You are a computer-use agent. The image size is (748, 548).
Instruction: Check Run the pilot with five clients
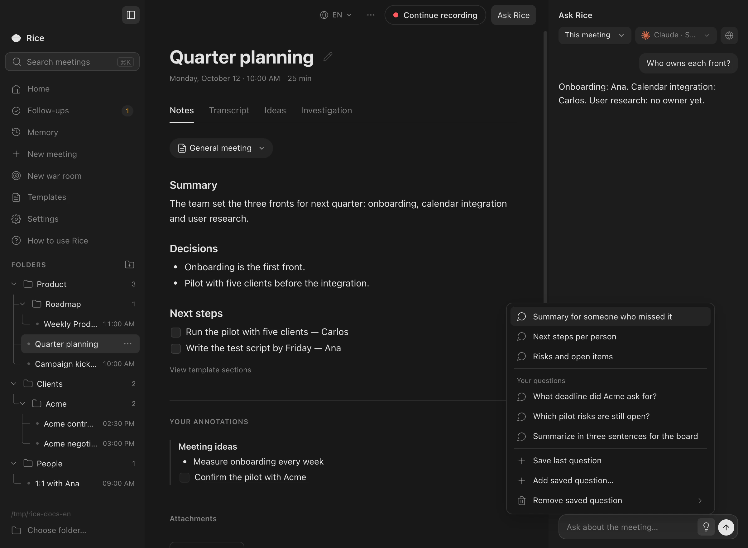[176, 332]
